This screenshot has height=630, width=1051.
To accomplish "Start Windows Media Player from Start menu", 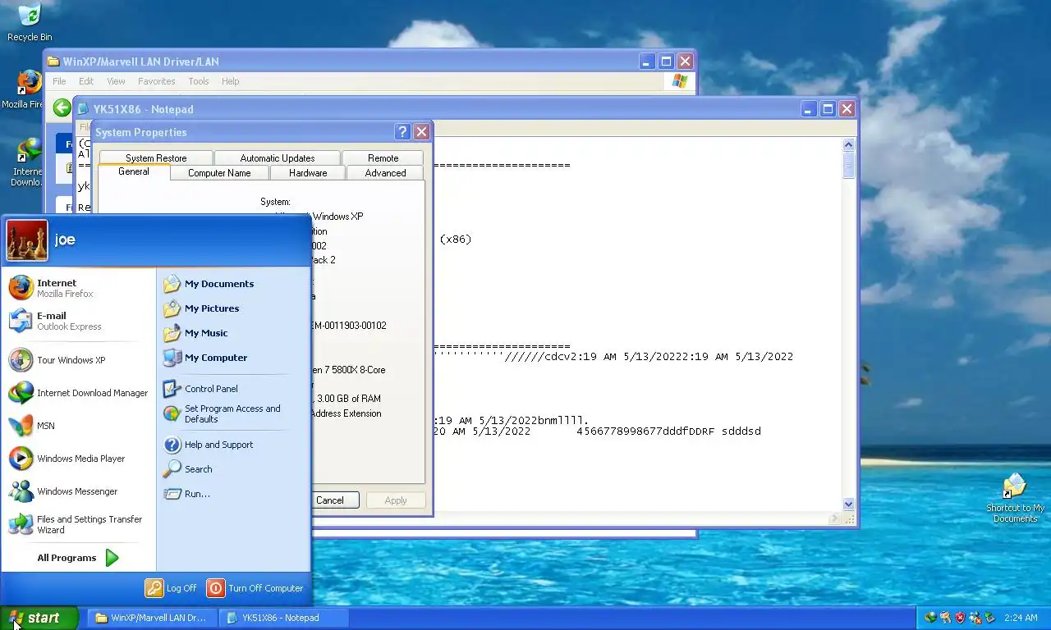I will (x=79, y=459).
